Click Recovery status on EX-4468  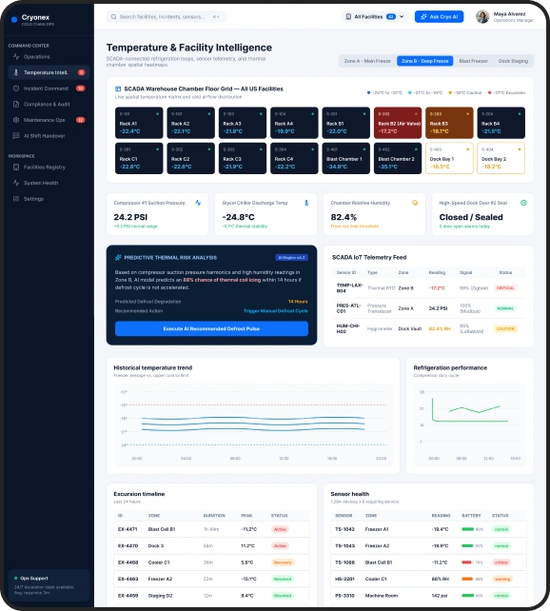click(283, 562)
